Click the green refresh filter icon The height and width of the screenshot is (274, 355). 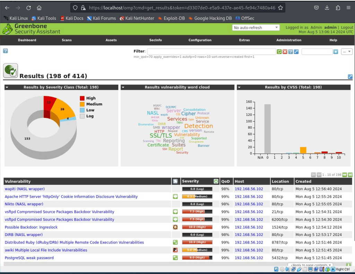click(x=279, y=52)
